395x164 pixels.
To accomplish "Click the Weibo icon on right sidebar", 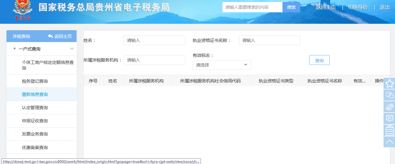I will [389, 107].
